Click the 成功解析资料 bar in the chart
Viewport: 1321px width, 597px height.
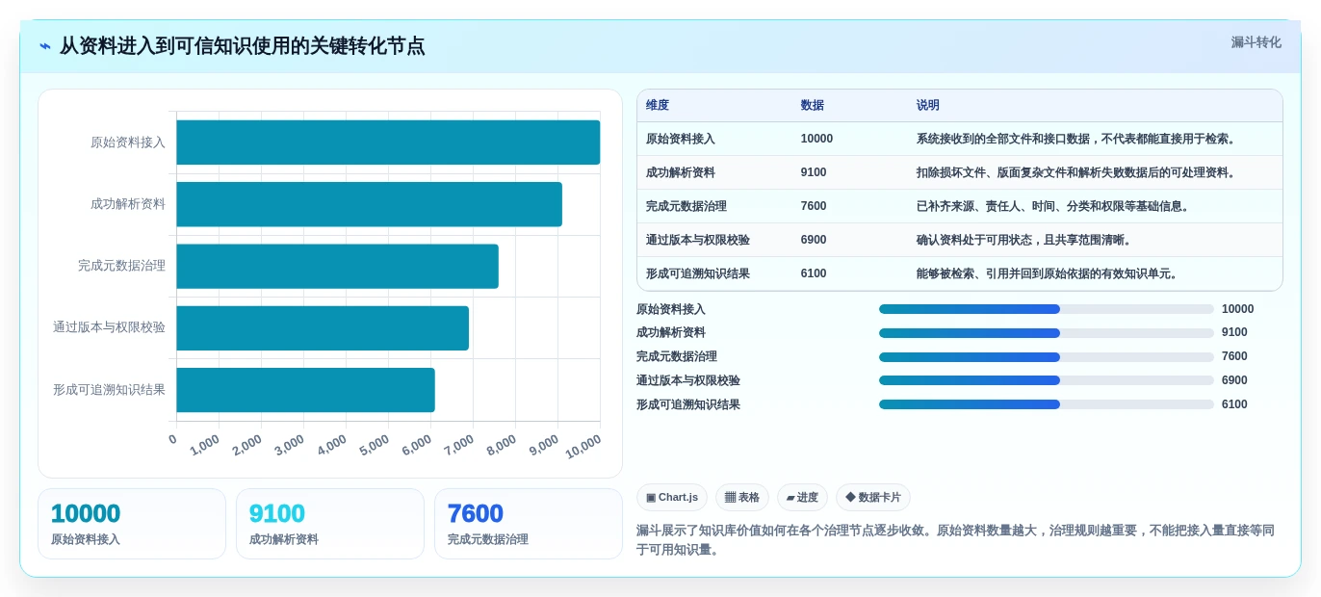click(369, 204)
